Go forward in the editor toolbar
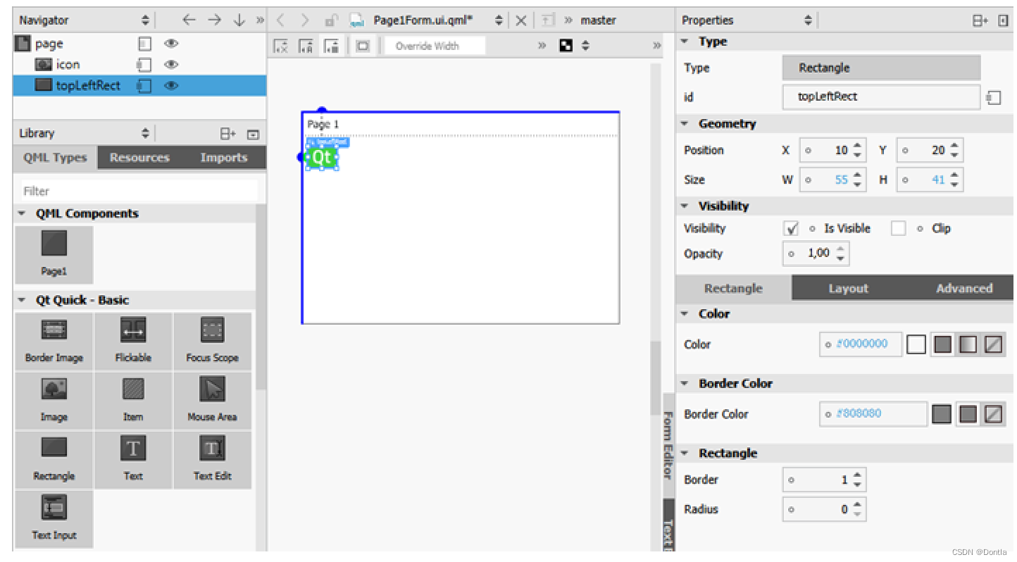This screenshot has width=1017, height=562. click(x=305, y=20)
